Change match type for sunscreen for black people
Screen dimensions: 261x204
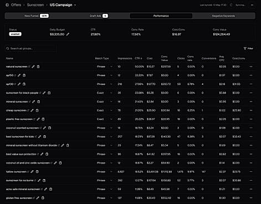click(x=105, y=93)
